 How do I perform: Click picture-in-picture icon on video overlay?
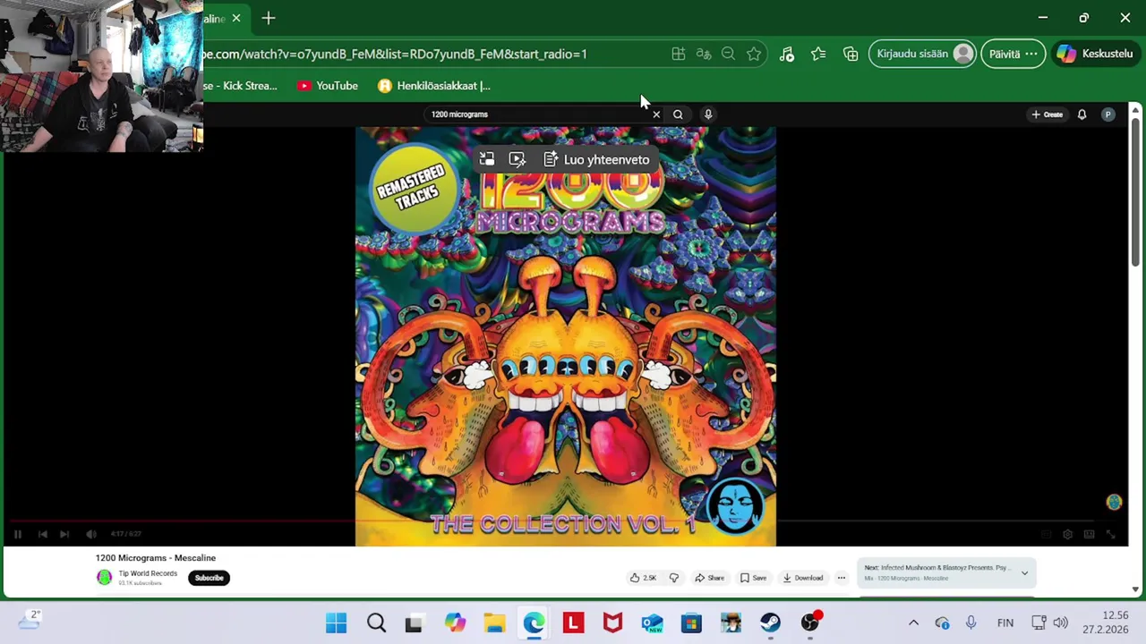click(486, 159)
